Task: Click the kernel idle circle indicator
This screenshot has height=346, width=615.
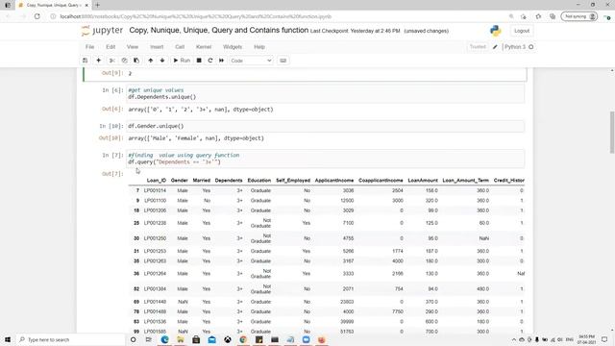Action: (531, 47)
